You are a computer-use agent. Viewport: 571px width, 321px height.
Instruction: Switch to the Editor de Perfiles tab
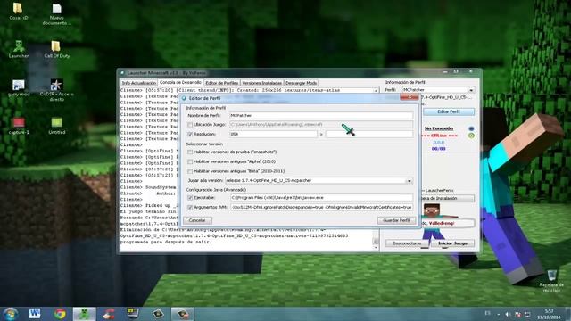(222, 83)
